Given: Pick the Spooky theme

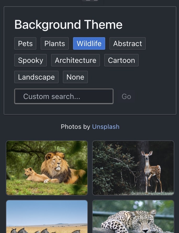Looking at the screenshot, I should (30, 60).
